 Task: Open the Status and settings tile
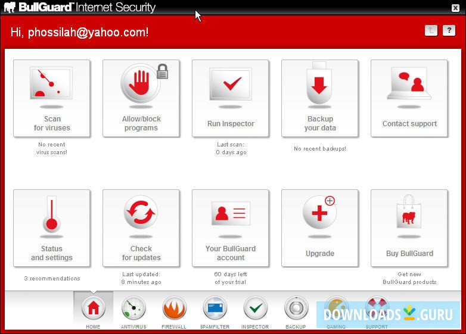click(52, 228)
